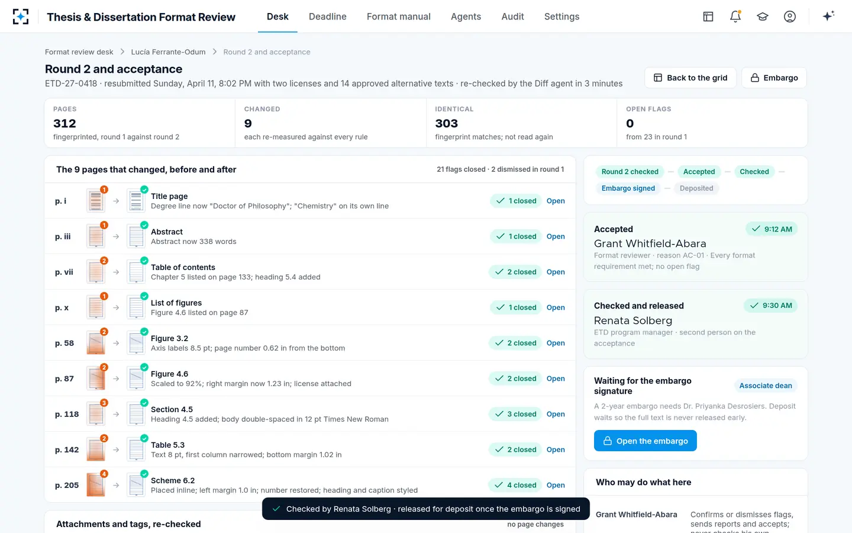Click the Embargo button at top right
This screenshot has width=852, height=533.
(x=774, y=78)
